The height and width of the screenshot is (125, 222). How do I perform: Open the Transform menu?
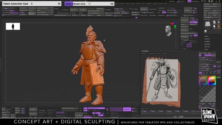pyautogui.click(x=149, y=3)
